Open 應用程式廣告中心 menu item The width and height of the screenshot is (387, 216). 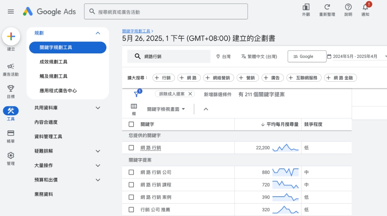point(58,91)
